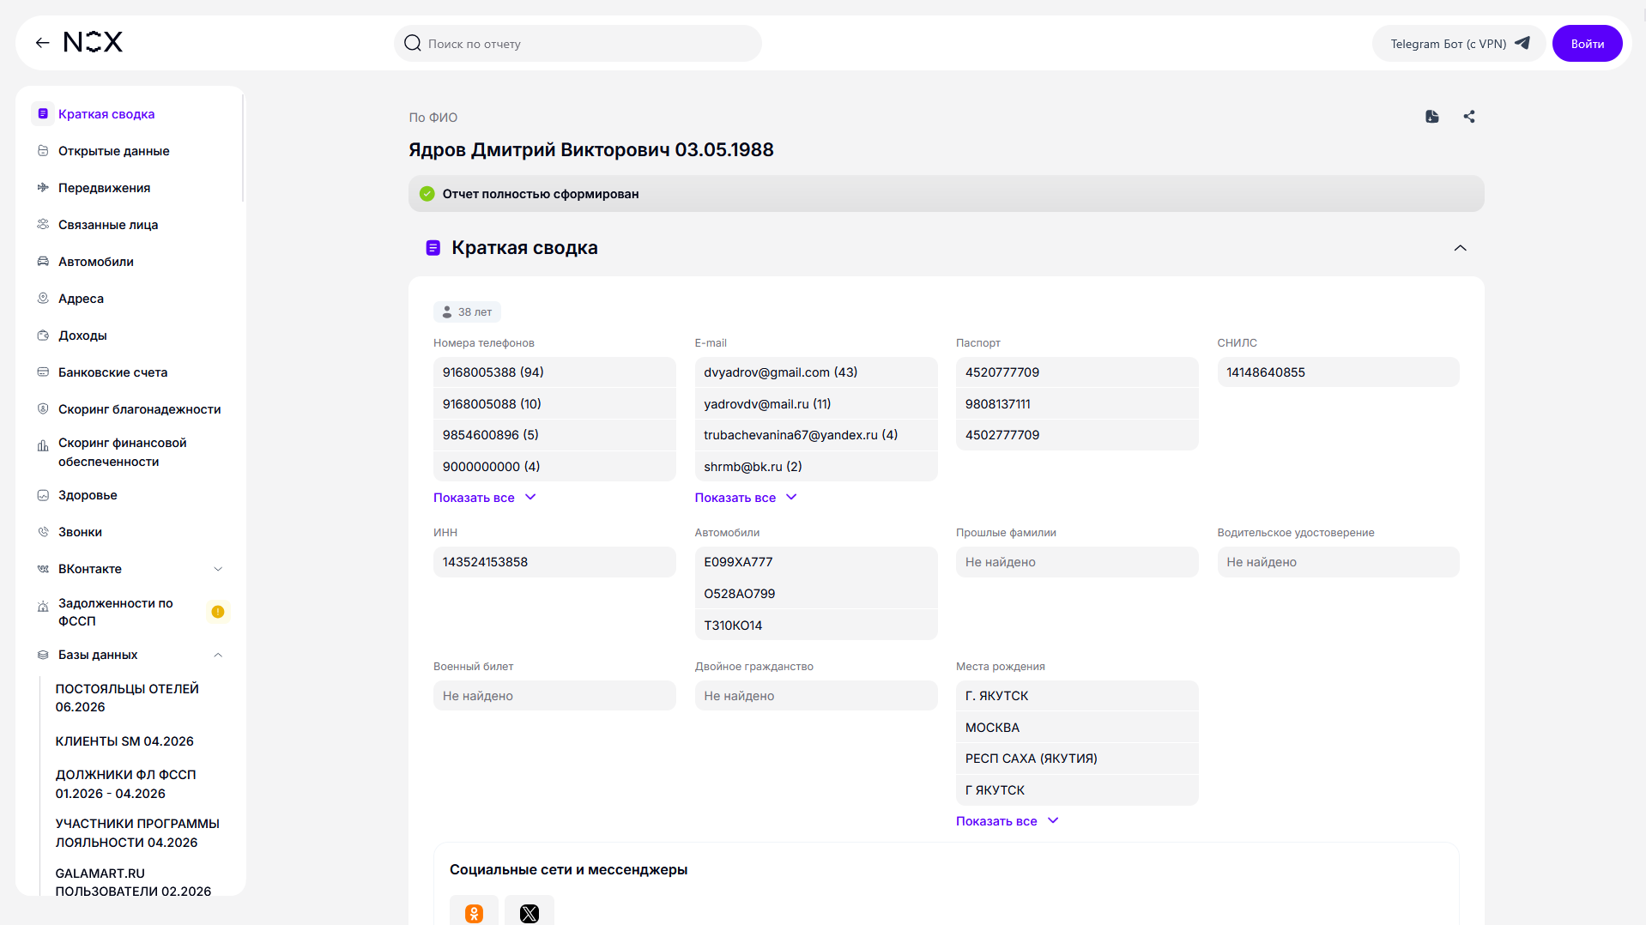Show all e-mail addresses
This screenshot has width=1646, height=925.
pyautogui.click(x=747, y=498)
